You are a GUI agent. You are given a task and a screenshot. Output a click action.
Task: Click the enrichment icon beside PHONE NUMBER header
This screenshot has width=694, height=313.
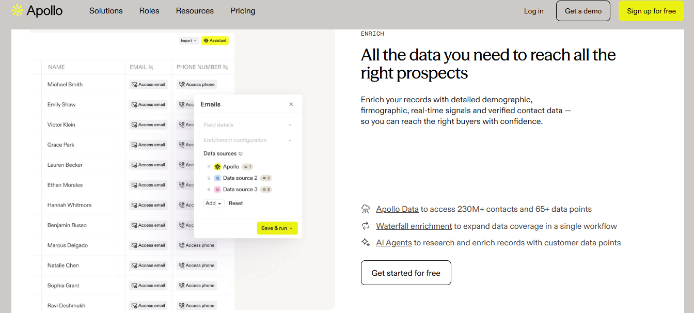click(x=225, y=67)
